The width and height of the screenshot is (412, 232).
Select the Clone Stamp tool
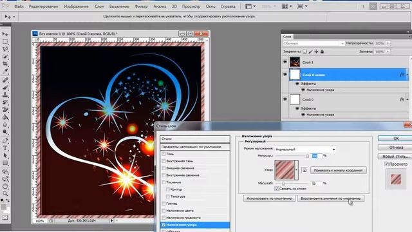(x=5, y=95)
